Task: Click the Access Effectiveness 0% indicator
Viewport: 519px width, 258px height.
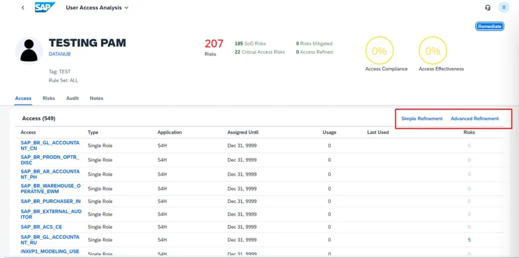Action: coord(432,51)
